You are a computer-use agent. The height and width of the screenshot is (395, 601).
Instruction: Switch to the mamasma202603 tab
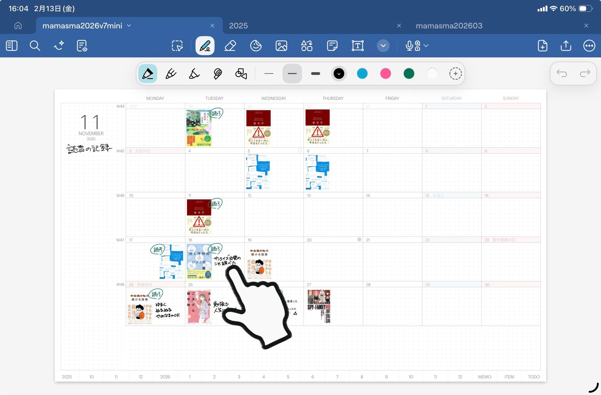pos(449,25)
